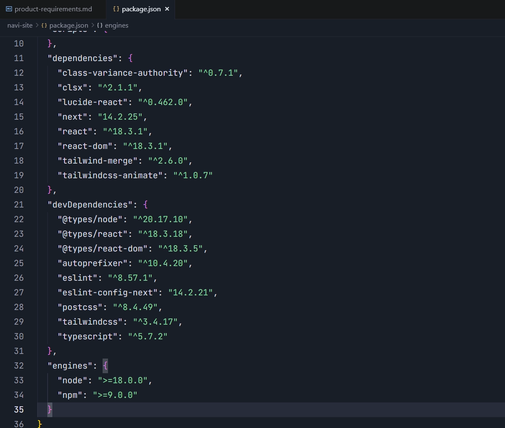Open engines breadcrumb symbol list
The height and width of the screenshot is (428, 505).
click(x=116, y=26)
